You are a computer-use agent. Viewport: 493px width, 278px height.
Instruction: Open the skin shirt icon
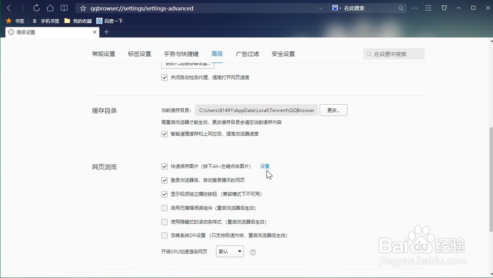(444, 8)
